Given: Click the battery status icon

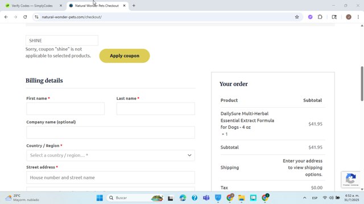Looking at the screenshot, I should 338,198.
